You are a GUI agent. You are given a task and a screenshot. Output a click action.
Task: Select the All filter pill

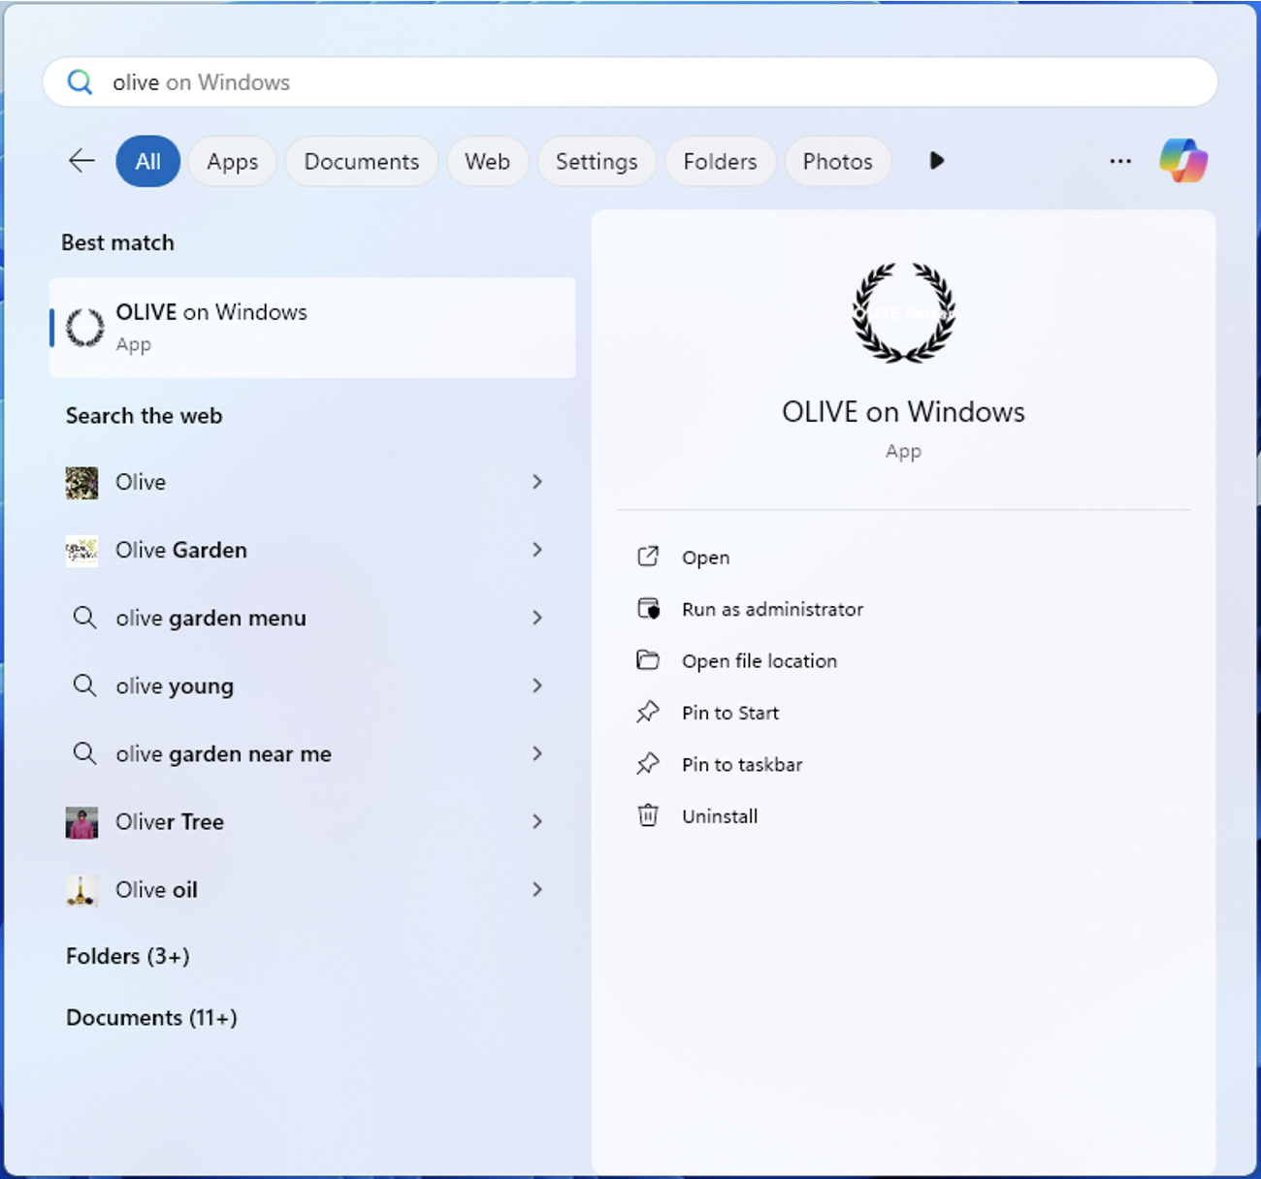tap(147, 161)
